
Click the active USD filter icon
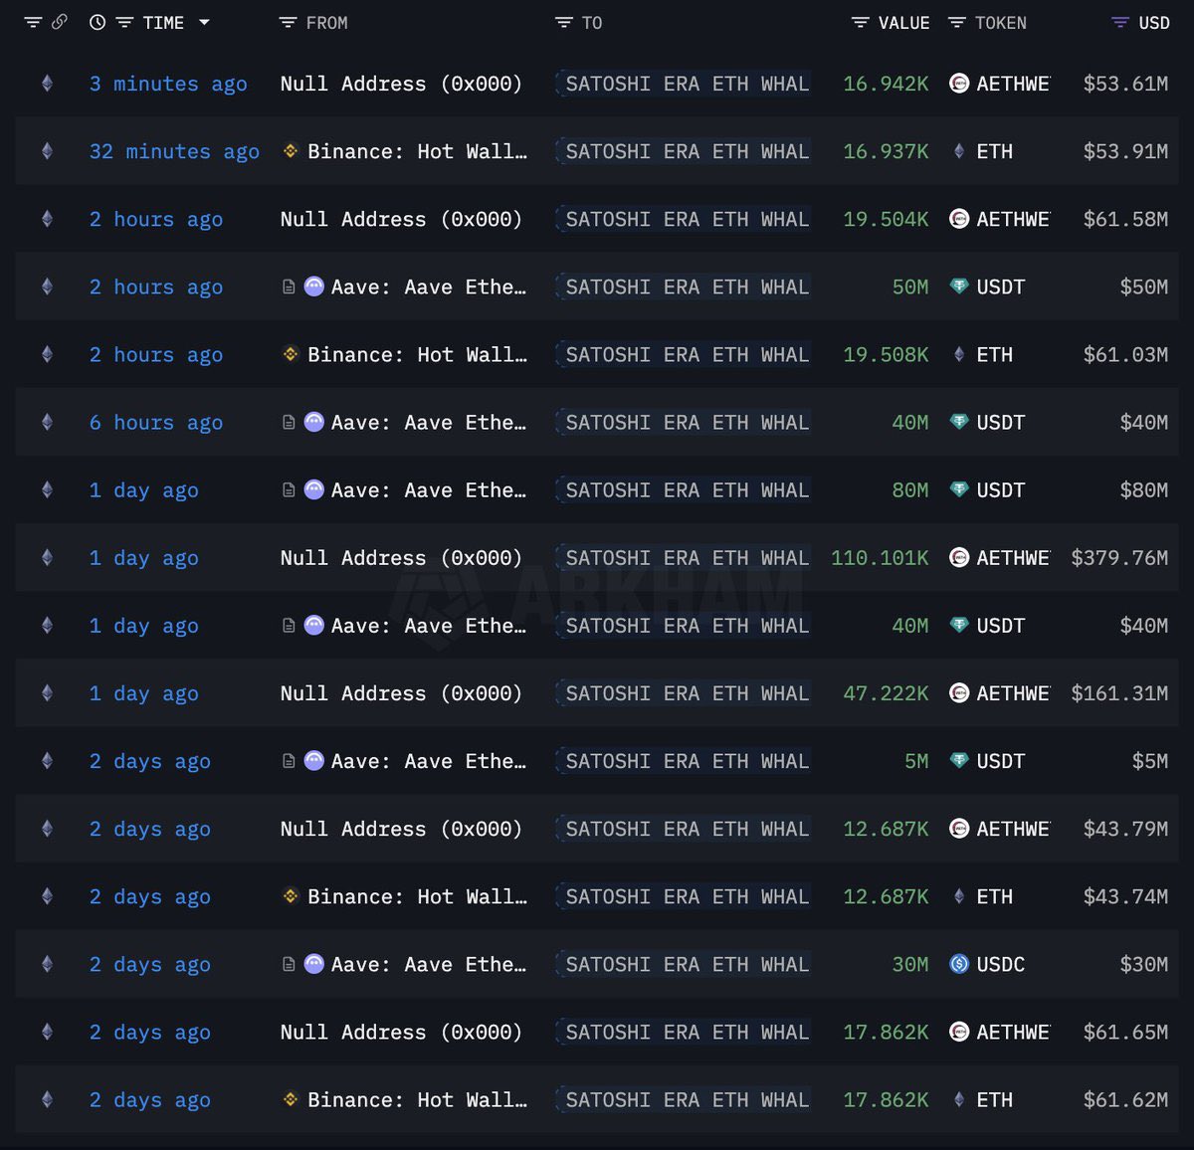1119,22
